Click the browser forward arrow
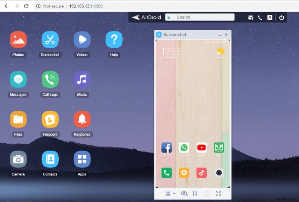Screen dimensions: 299x202 click(16, 6)
